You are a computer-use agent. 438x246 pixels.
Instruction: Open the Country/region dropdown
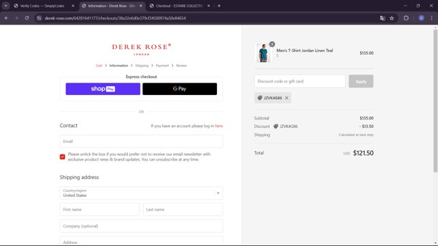[141, 193]
